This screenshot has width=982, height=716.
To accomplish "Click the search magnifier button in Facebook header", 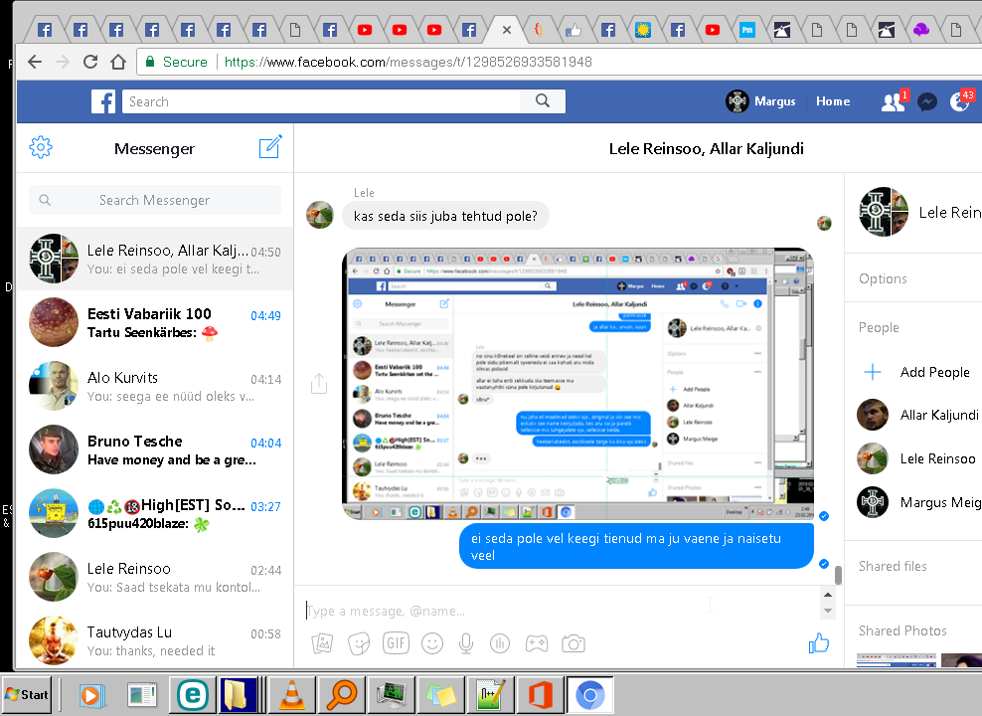I will (x=543, y=100).
